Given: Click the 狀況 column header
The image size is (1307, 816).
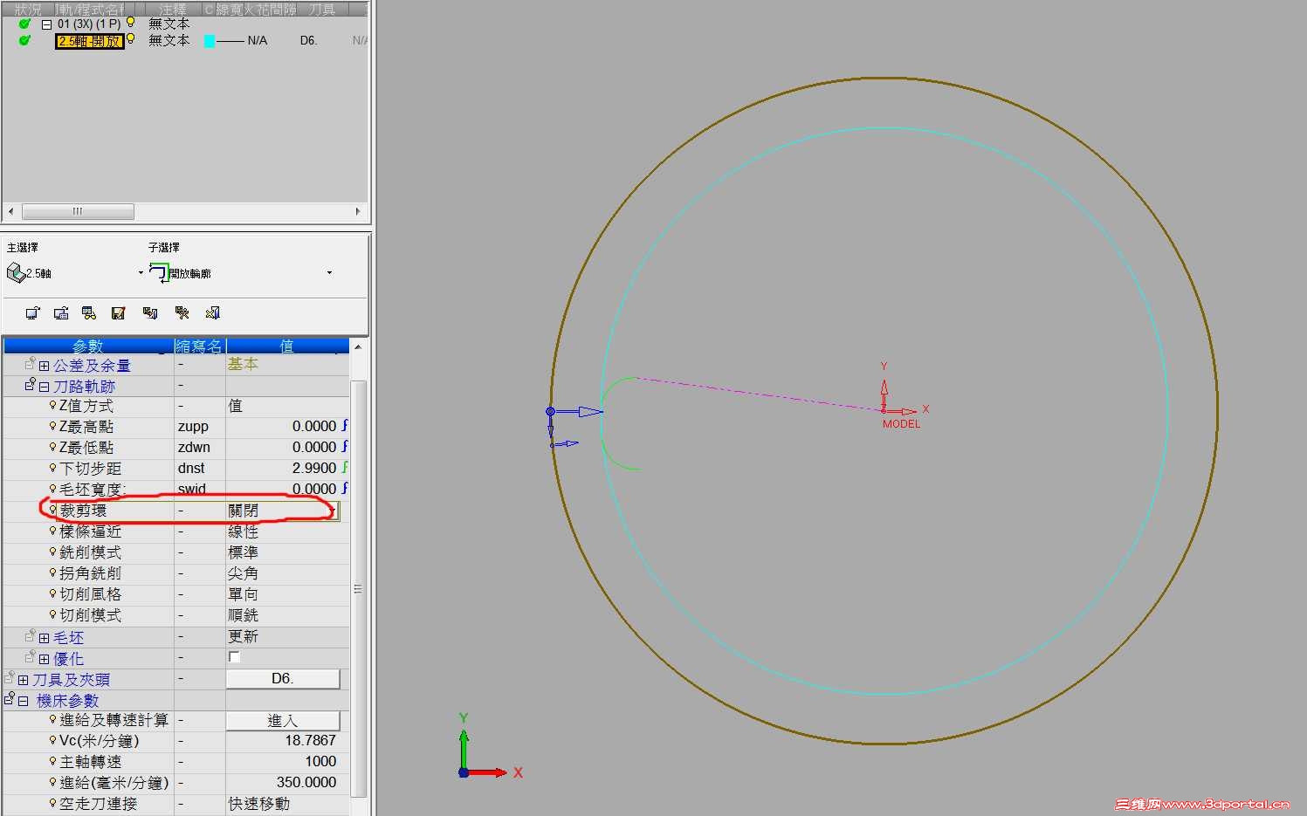Looking at the screenshot, I should [x=28, y=9].
